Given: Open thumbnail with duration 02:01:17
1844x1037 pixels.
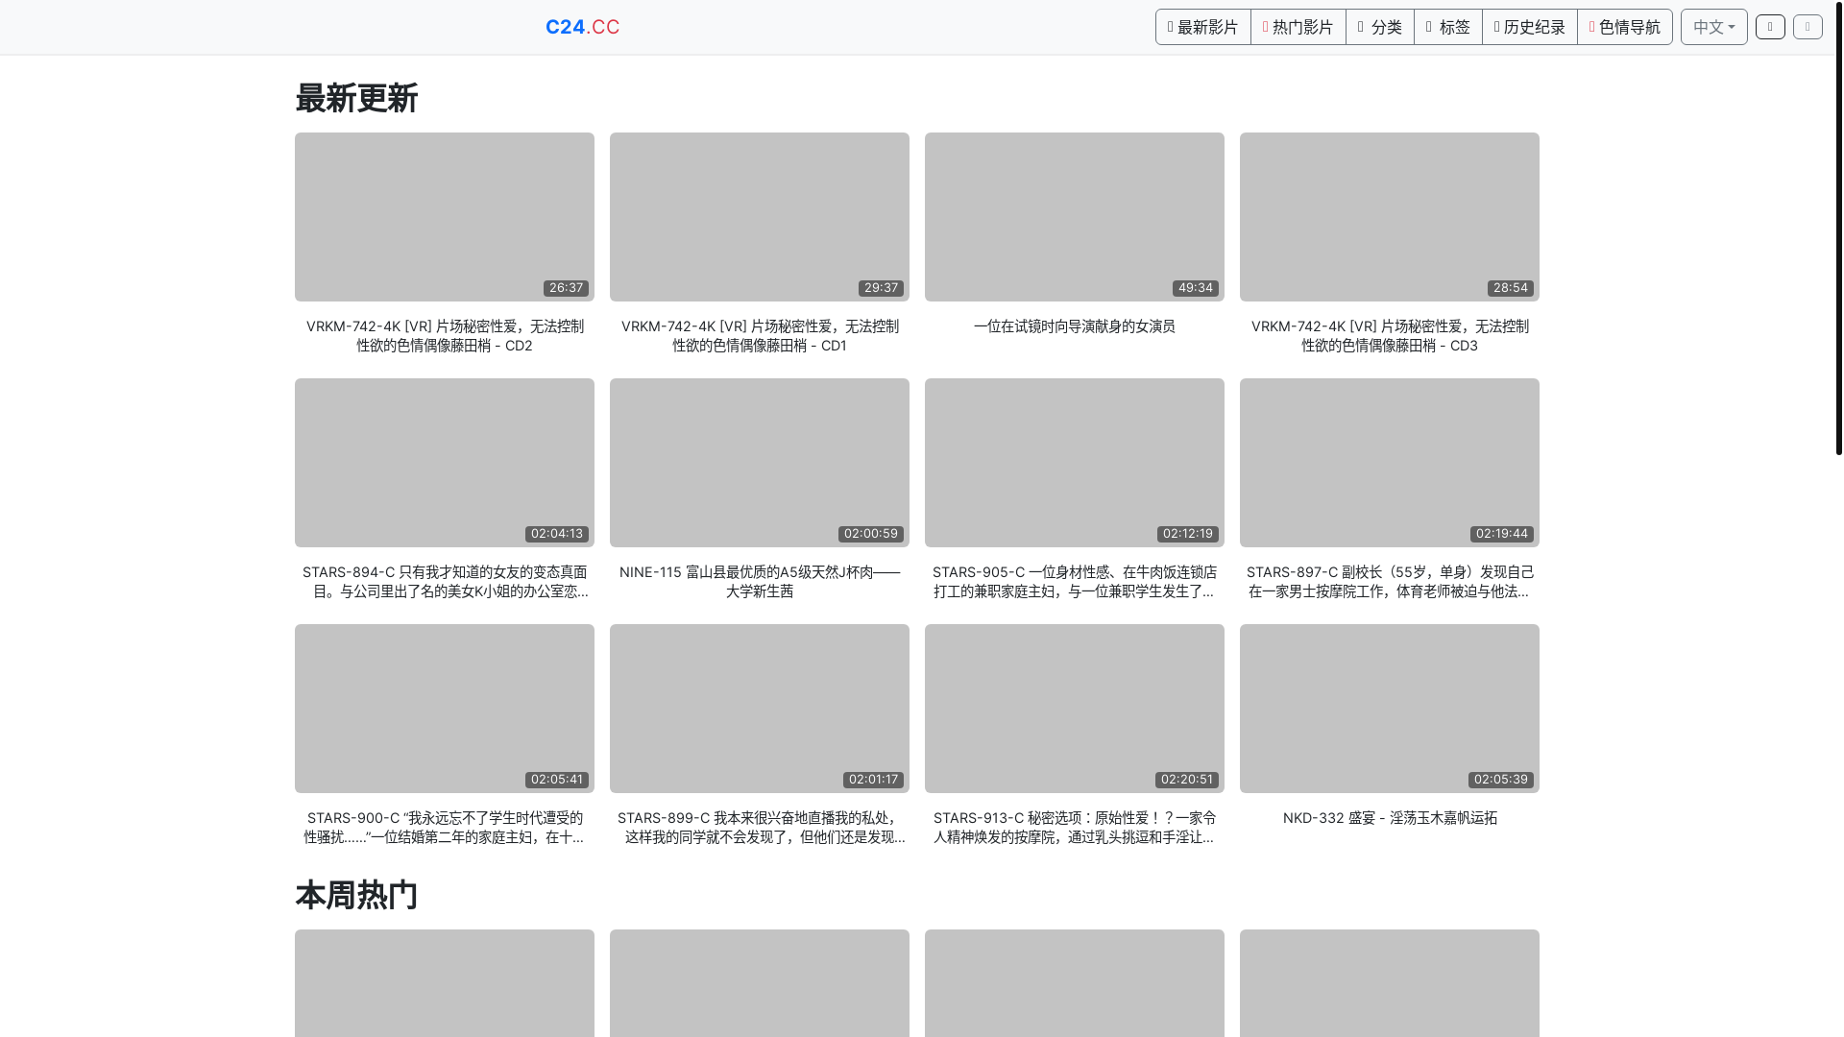Looking at the screenshot, I should (x=760, y=709).
